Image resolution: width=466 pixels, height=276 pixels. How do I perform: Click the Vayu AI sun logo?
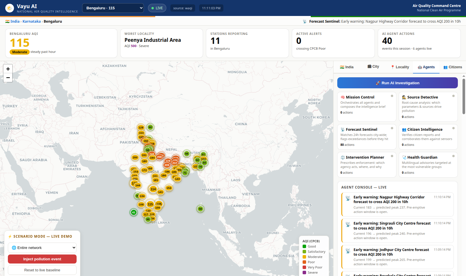pyautogui.click(x=10, y=8)
